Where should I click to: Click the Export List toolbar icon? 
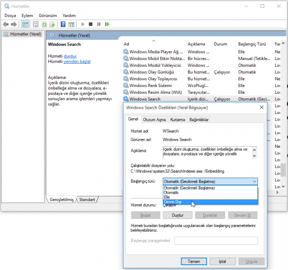[52, 24]
